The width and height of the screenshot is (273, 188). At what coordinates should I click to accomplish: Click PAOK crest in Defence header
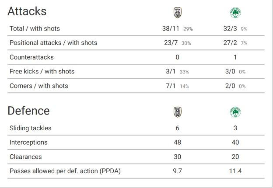(178, 112)
